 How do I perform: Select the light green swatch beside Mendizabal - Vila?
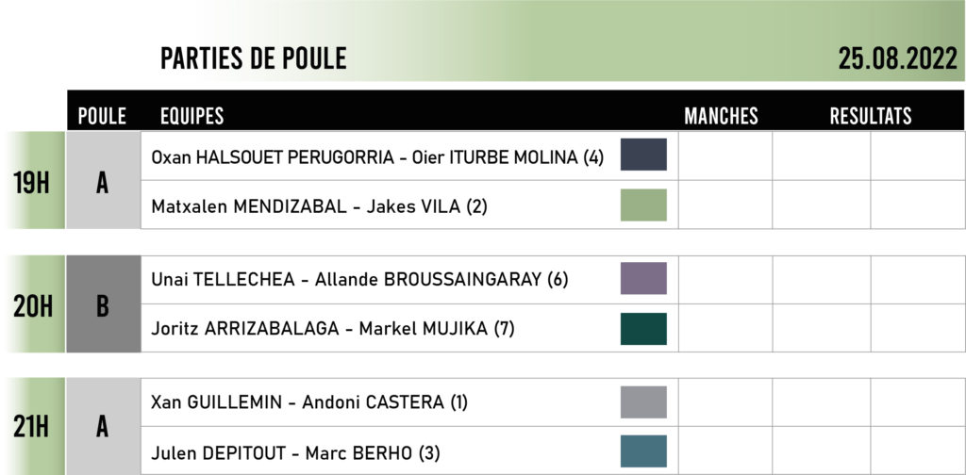pos(643,205)
